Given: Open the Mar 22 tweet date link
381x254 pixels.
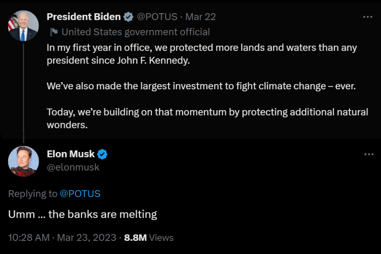Looking at the screenshot, I should coord(201,17).
